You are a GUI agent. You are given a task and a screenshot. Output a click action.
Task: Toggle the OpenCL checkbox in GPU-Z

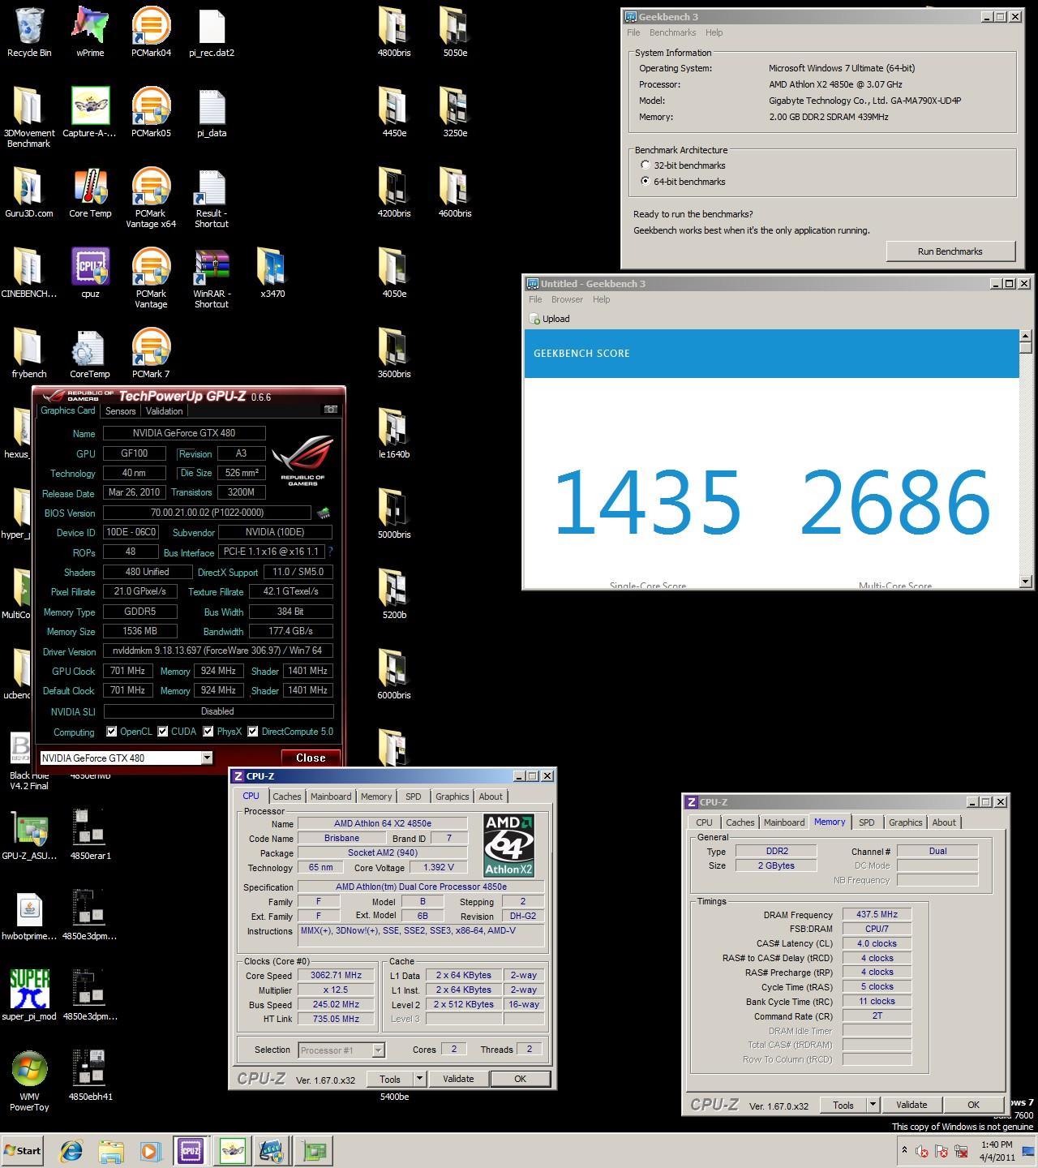[112, 732]
